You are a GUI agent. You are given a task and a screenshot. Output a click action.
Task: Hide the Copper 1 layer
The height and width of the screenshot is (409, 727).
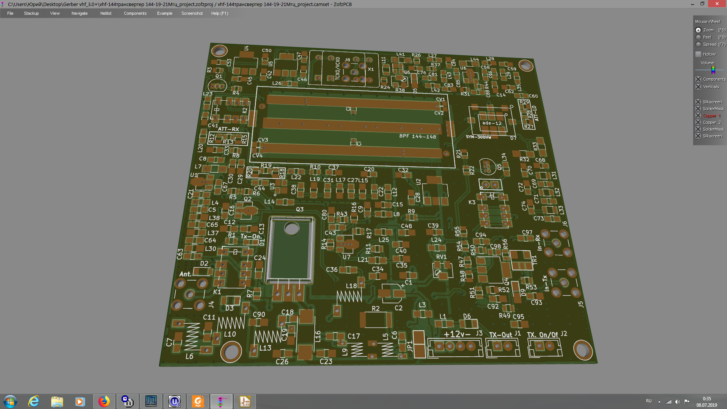[699, 116]
